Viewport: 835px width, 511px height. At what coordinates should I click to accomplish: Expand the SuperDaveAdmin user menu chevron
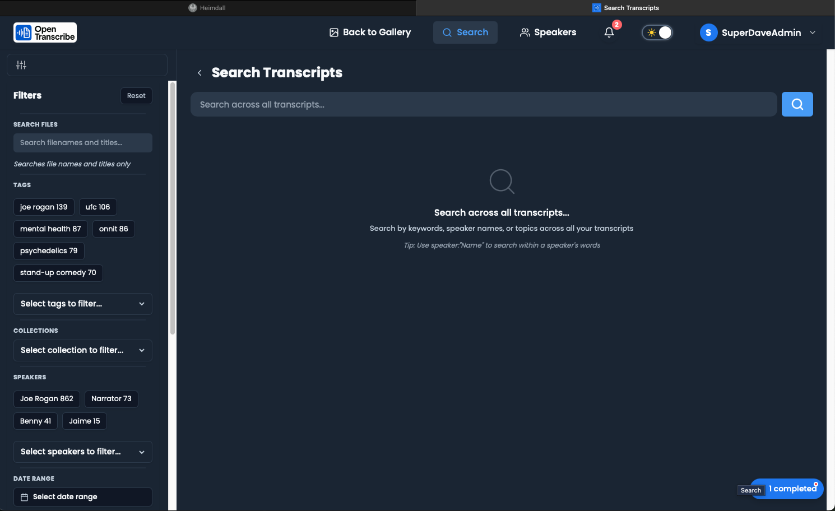point(813,32)
